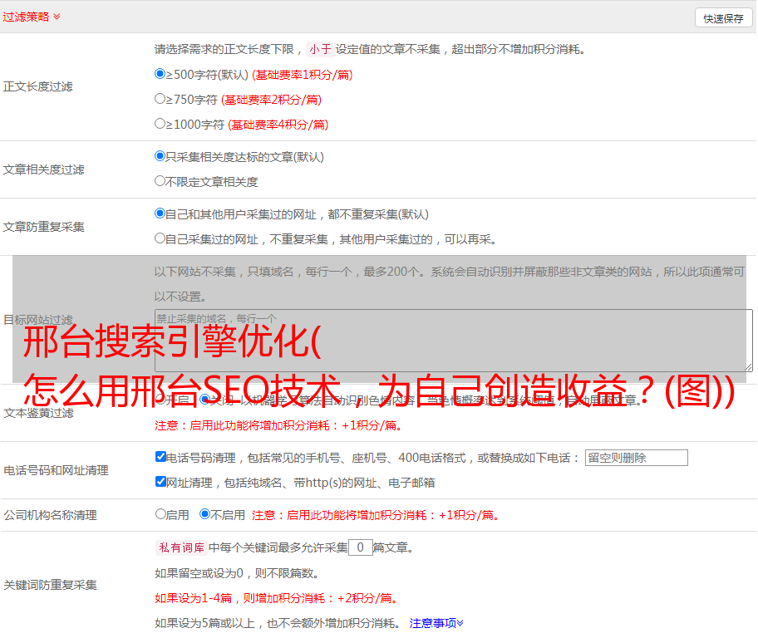
Task: Select 不限定文章相关度 radio option
Action: point(160,181)
